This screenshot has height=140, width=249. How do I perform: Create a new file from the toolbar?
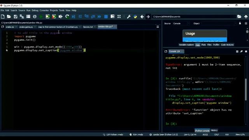(x=3, y=16)
